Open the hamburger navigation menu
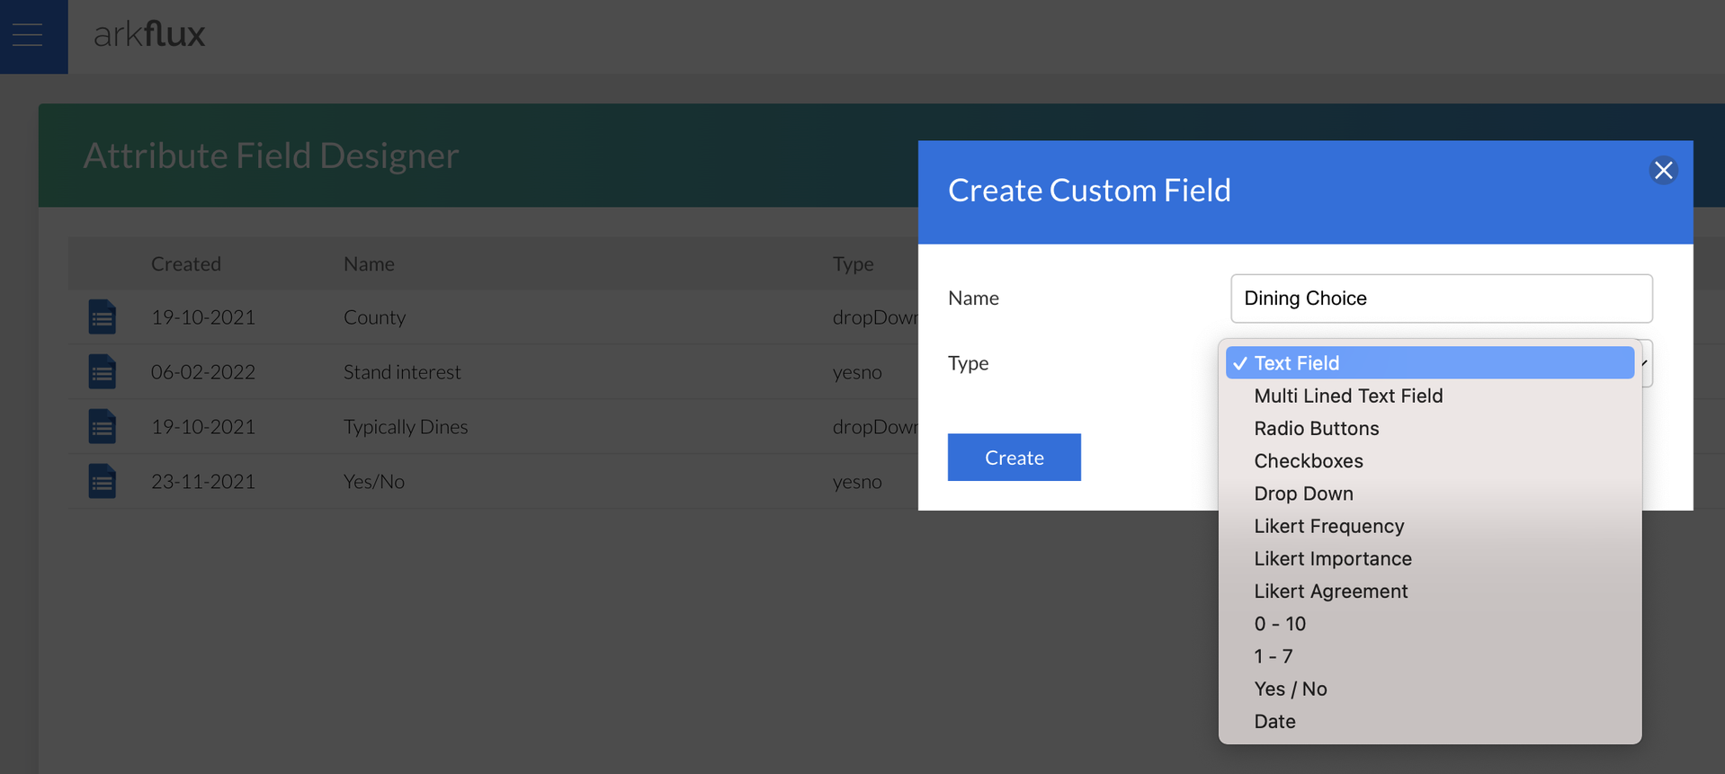Viewport: 1725px width, 774px height. click(28, 35)
